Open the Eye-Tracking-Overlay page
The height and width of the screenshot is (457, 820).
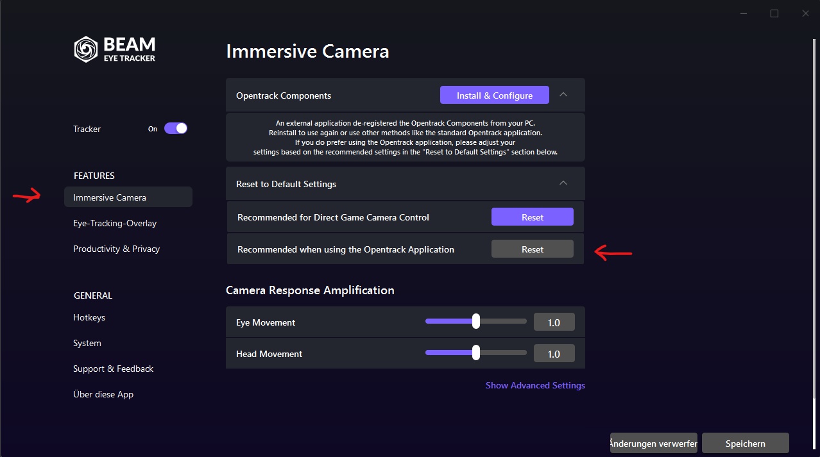[115, 223]
